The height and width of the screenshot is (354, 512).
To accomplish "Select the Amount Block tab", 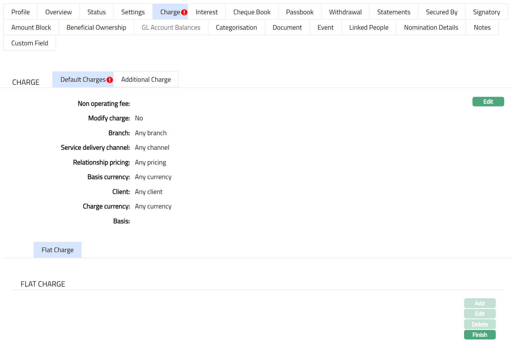I will (x=31, y=27).
